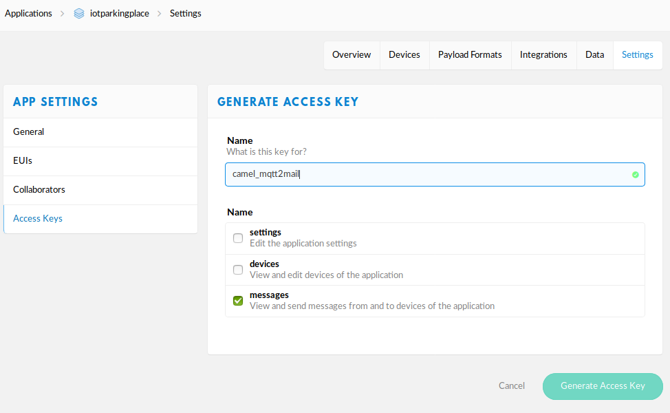
Task: Click 'Edit the application settings' description
Action: coord(303,243)
